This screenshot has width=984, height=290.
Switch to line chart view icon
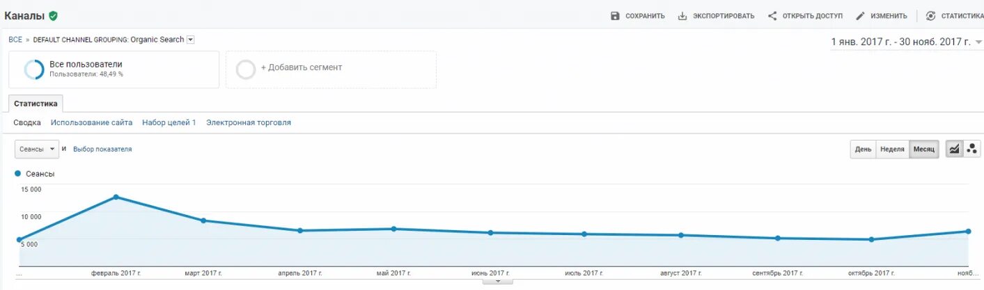953,149
